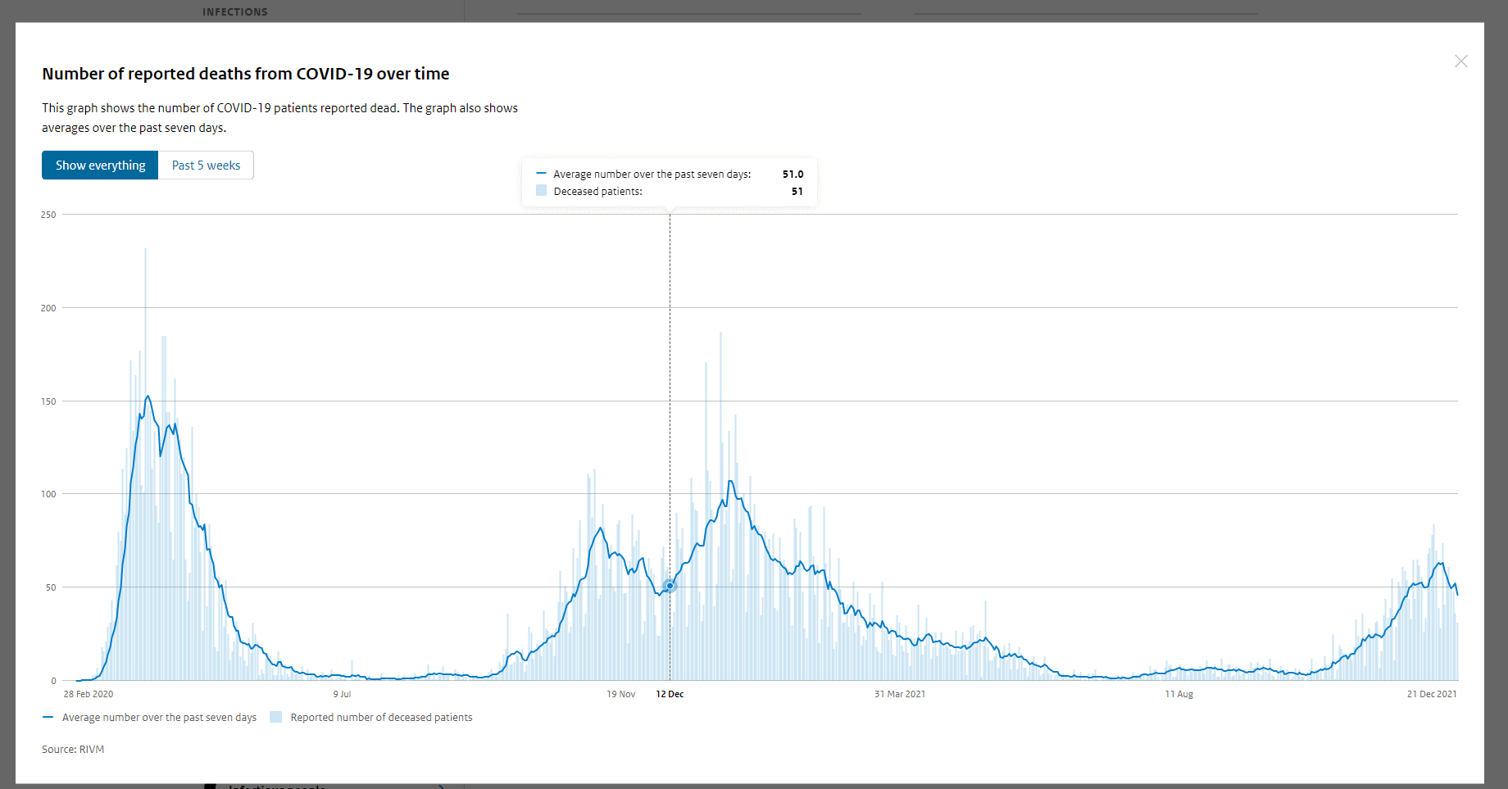The image size is (1508, 789).
Task: Click the "31 Mar 2021" axis label
Action: coord(899,694)
